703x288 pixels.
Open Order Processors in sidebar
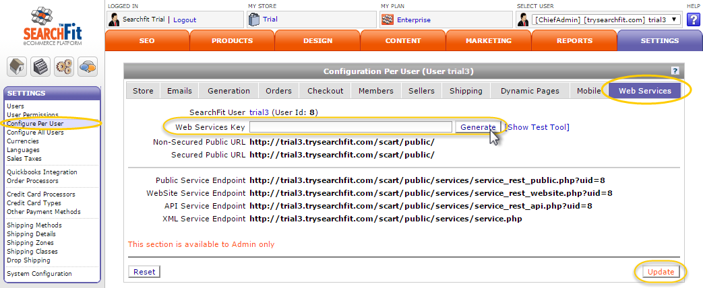[x=32, y=181]
